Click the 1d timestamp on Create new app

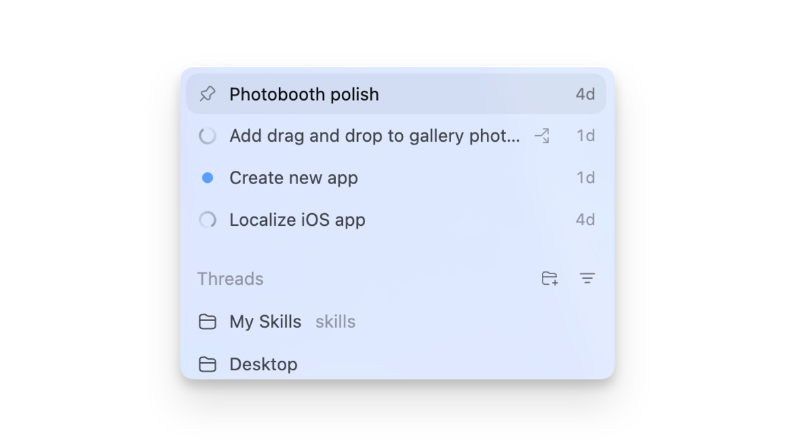585,177
